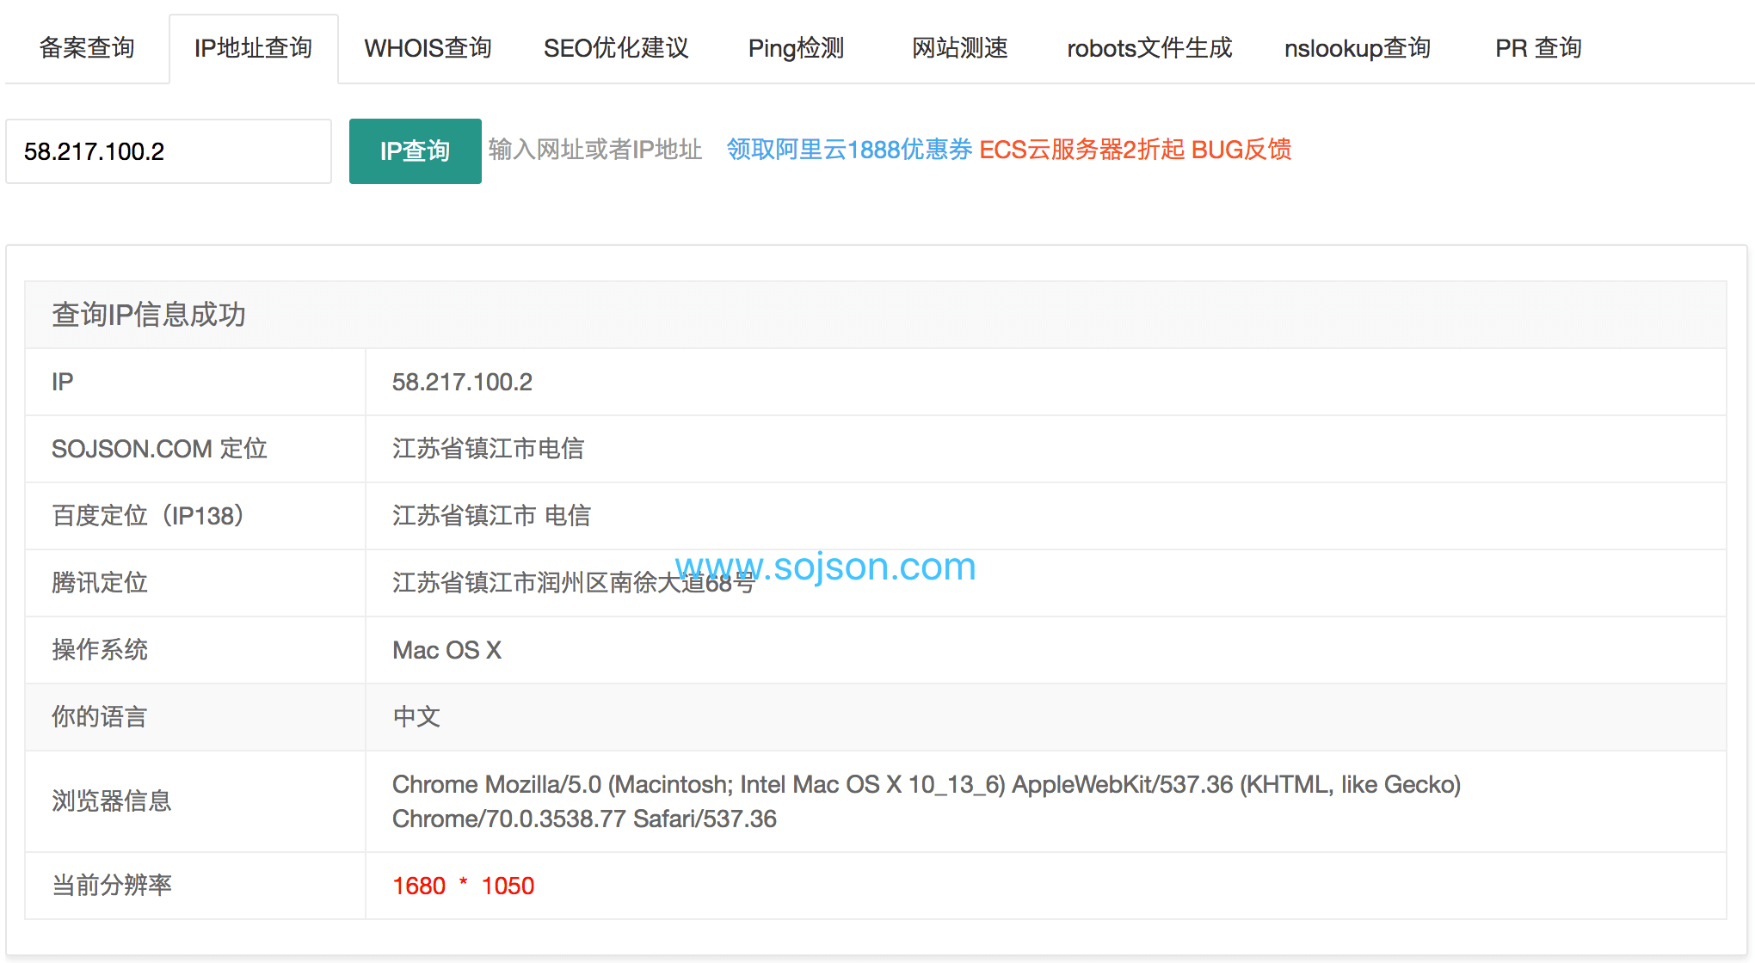Image resolution: width=1755 pixels, height=963 pixels.
Task: Click the www.sojson.com watermark text
Action: (824, 565)
